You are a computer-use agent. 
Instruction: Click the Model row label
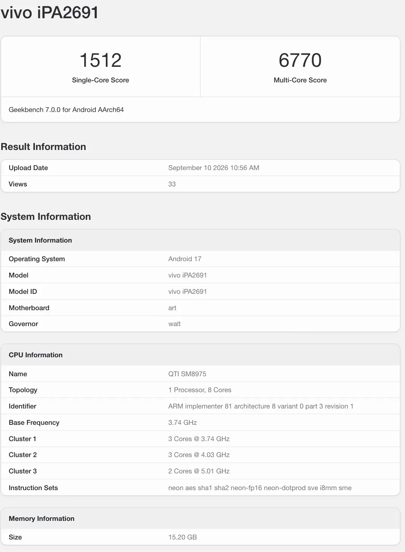[19, 275]
